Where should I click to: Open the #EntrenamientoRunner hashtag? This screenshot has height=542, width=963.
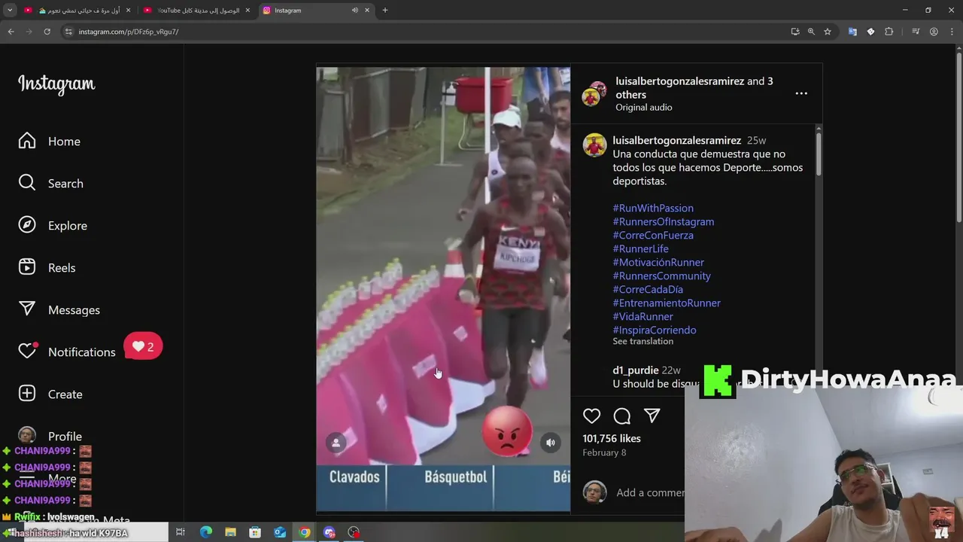[667, 303]
